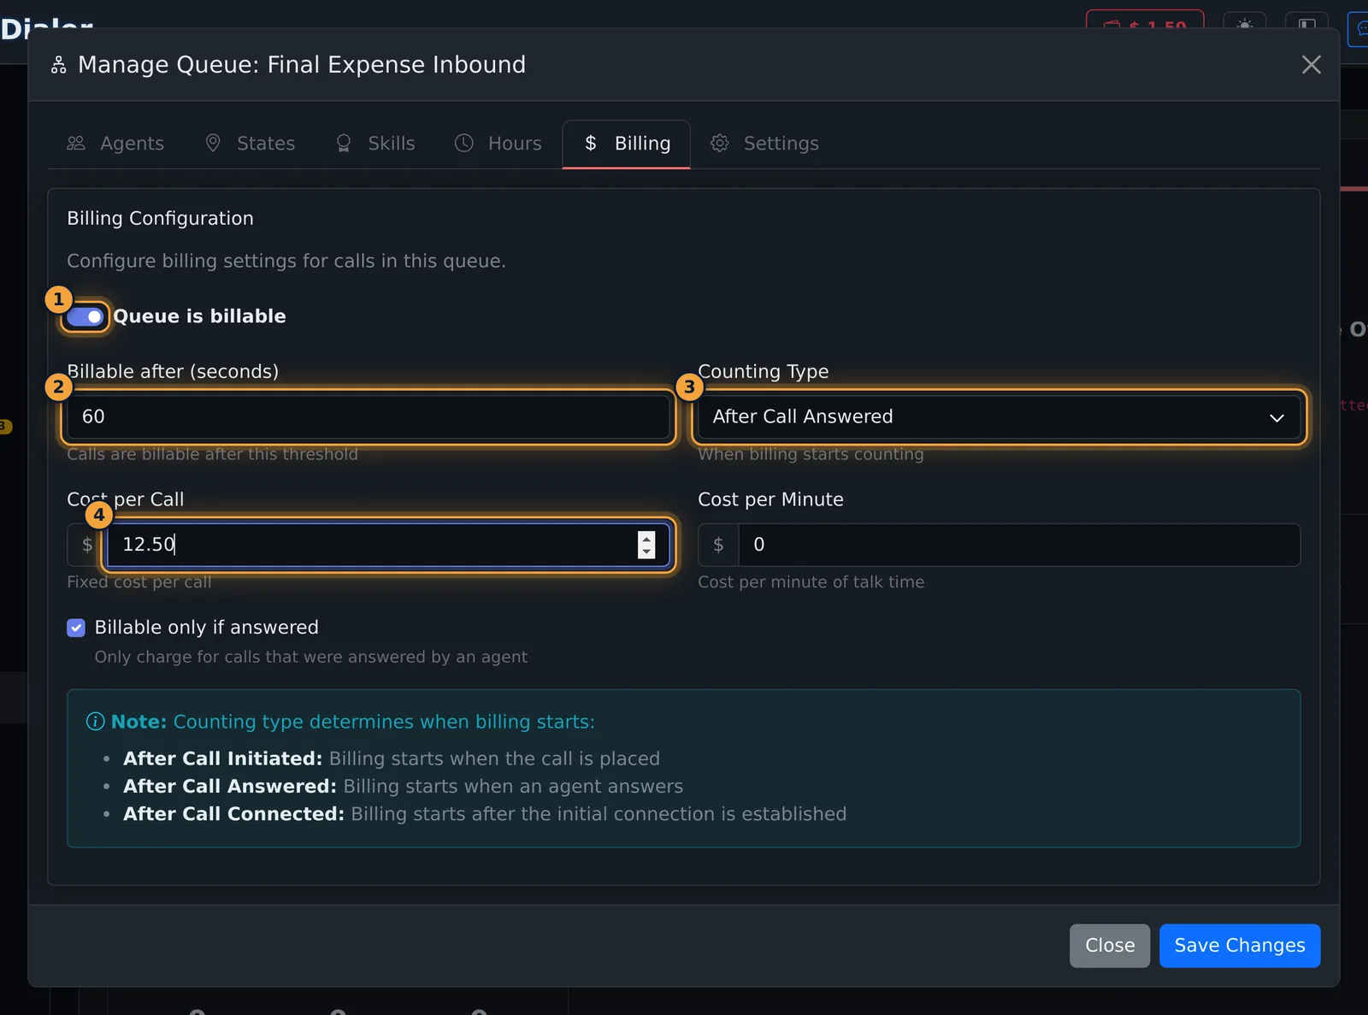
Task: Click the Settings gear icon
Action: pyautogui.click(x=720, y=144)
